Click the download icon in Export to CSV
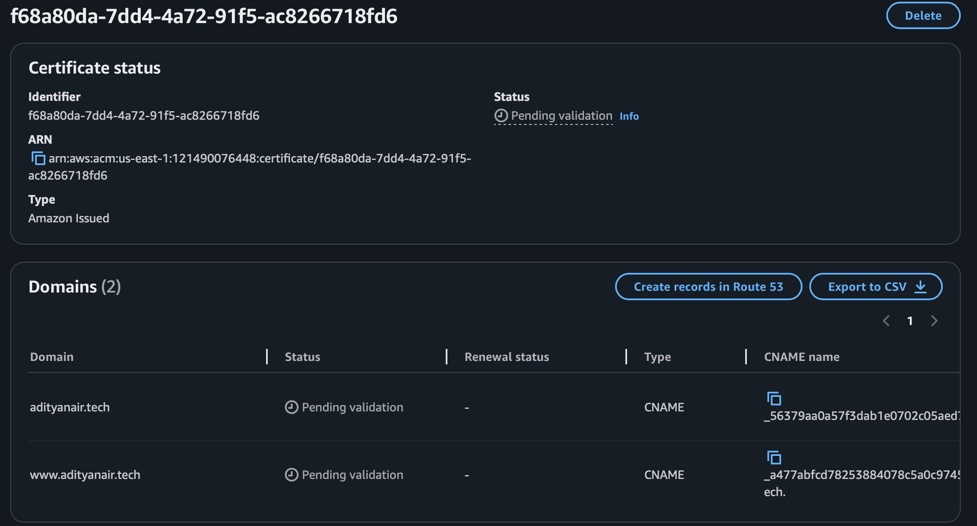Viewport: 977px width, 526px height. 921,287
